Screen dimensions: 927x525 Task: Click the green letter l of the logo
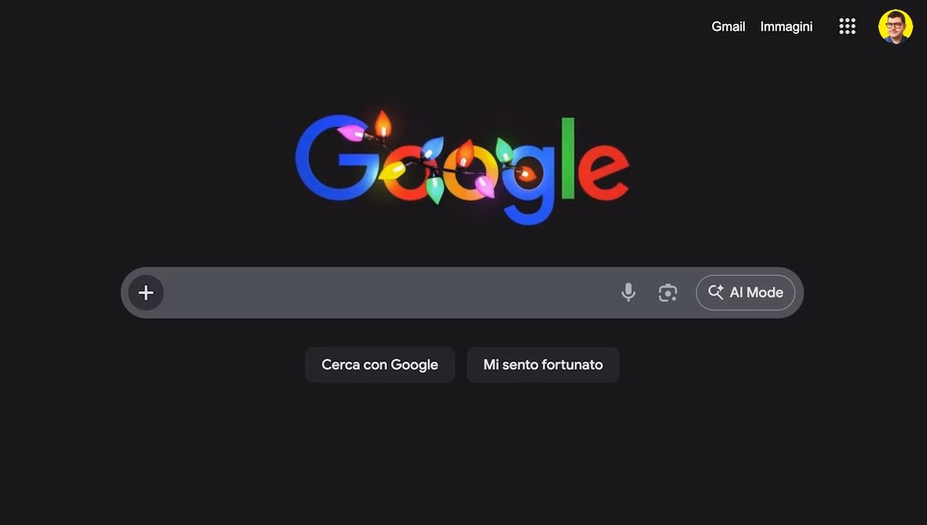click(x=569, y=158)
